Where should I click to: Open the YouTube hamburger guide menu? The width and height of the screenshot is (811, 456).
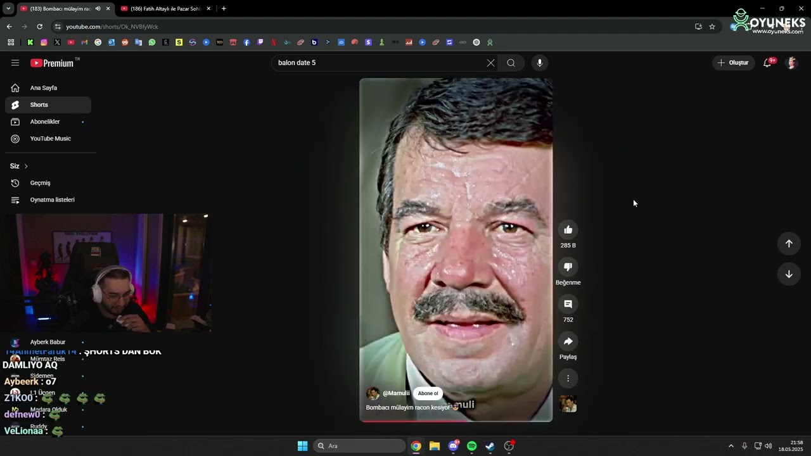pyautogui.click(x=15, y=63)
